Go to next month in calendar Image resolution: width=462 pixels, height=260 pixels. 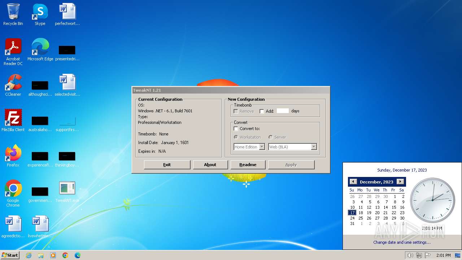(400, 182)
